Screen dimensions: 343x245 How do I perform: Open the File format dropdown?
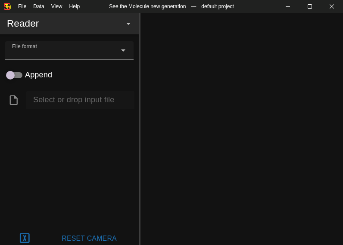(x=69, y=50)
